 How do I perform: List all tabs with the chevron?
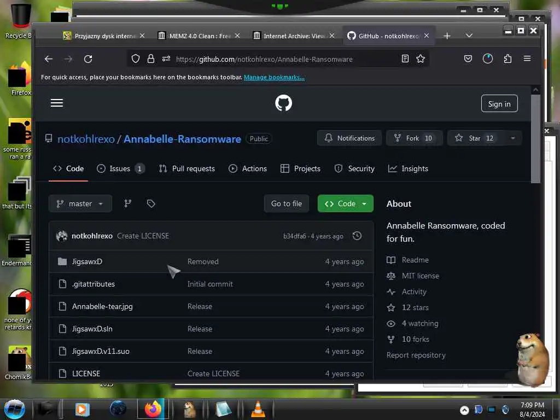point(469,36)
